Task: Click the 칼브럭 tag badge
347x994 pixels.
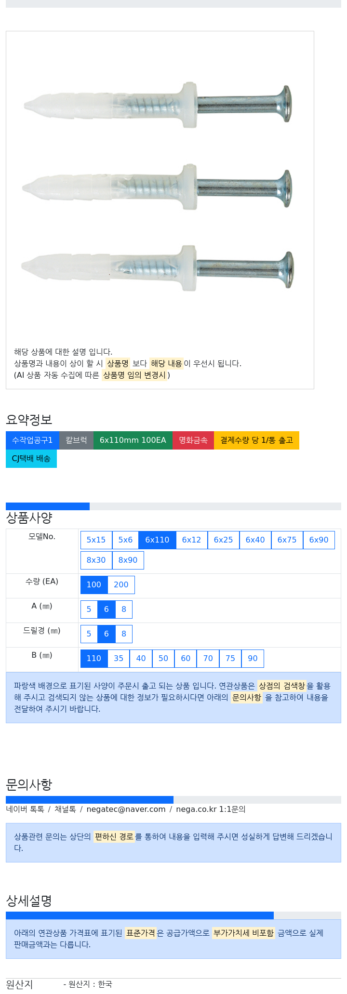Action: click(76, 440)
